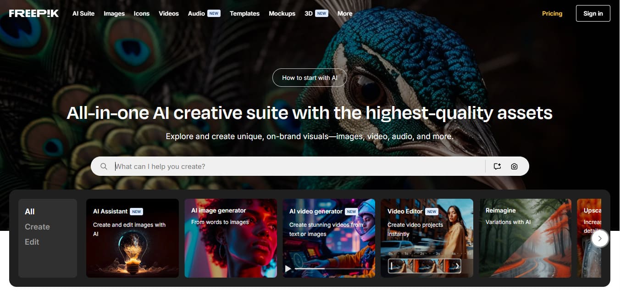The height and width of the screenshot is (291, 620).
Task: Play the AI video generator preview
Action: point(288,269)
